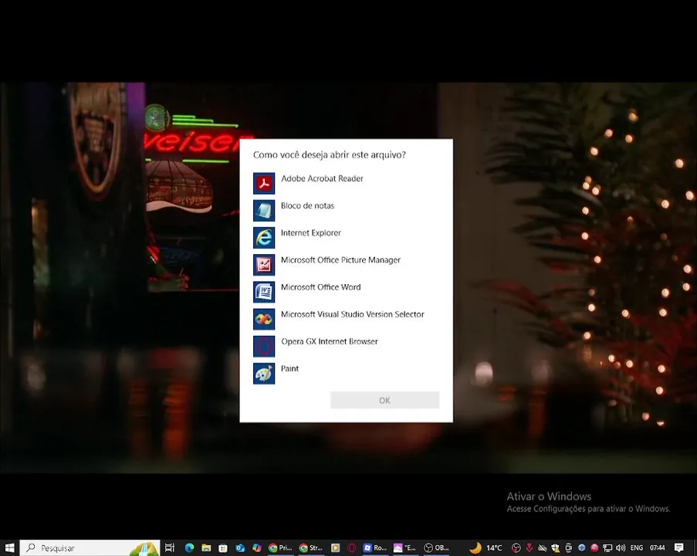Open the 07:44 clock calendar flyout
697x556 pixels.
coord(658,548)
